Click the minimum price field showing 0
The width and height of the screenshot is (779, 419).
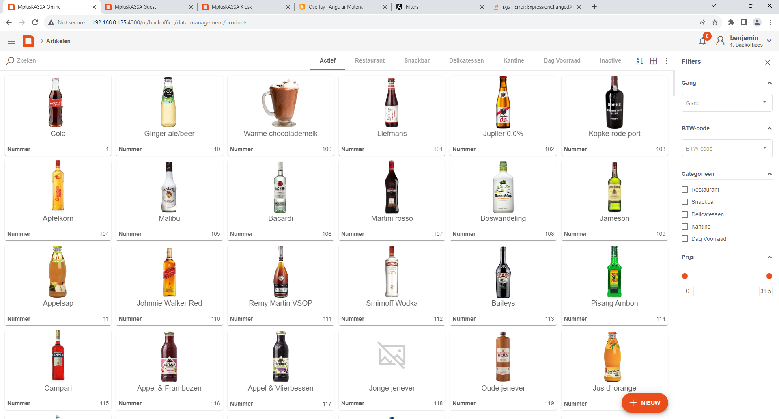[688, 291]
